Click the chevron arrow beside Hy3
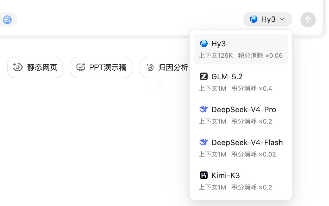 (x=282, y=19)
